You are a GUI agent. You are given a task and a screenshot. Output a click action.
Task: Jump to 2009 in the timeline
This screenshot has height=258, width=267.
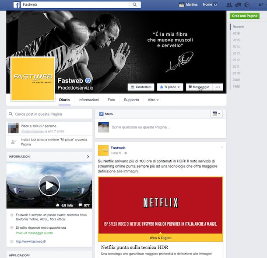[x=236, y=79]
